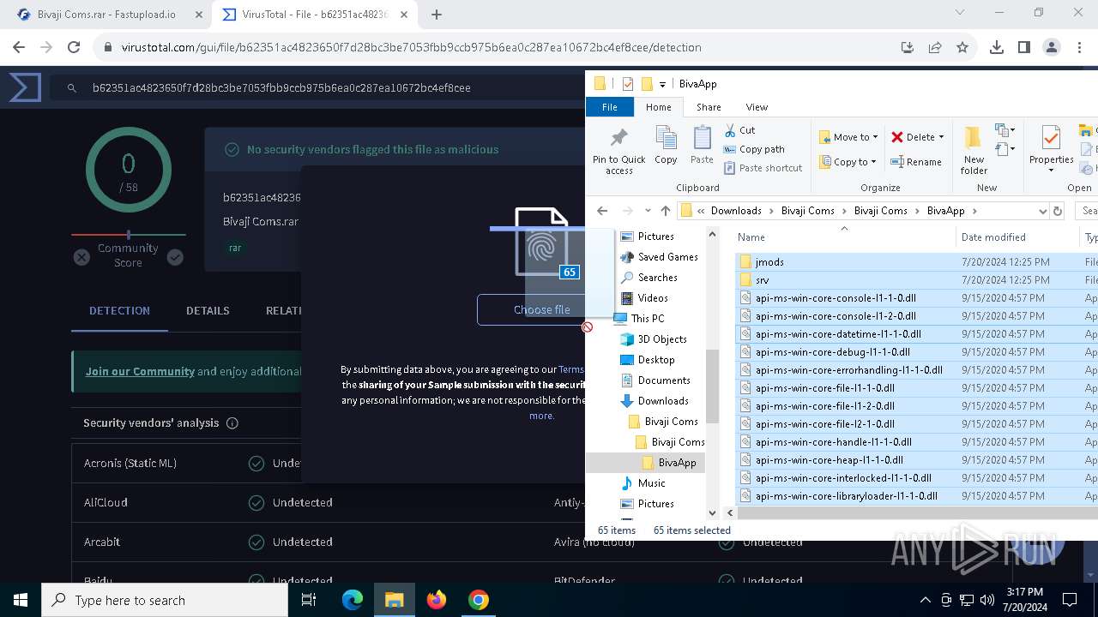Open Task View on the taskbar
This screenshot has width=1098, height=617.
coord(310,600)
